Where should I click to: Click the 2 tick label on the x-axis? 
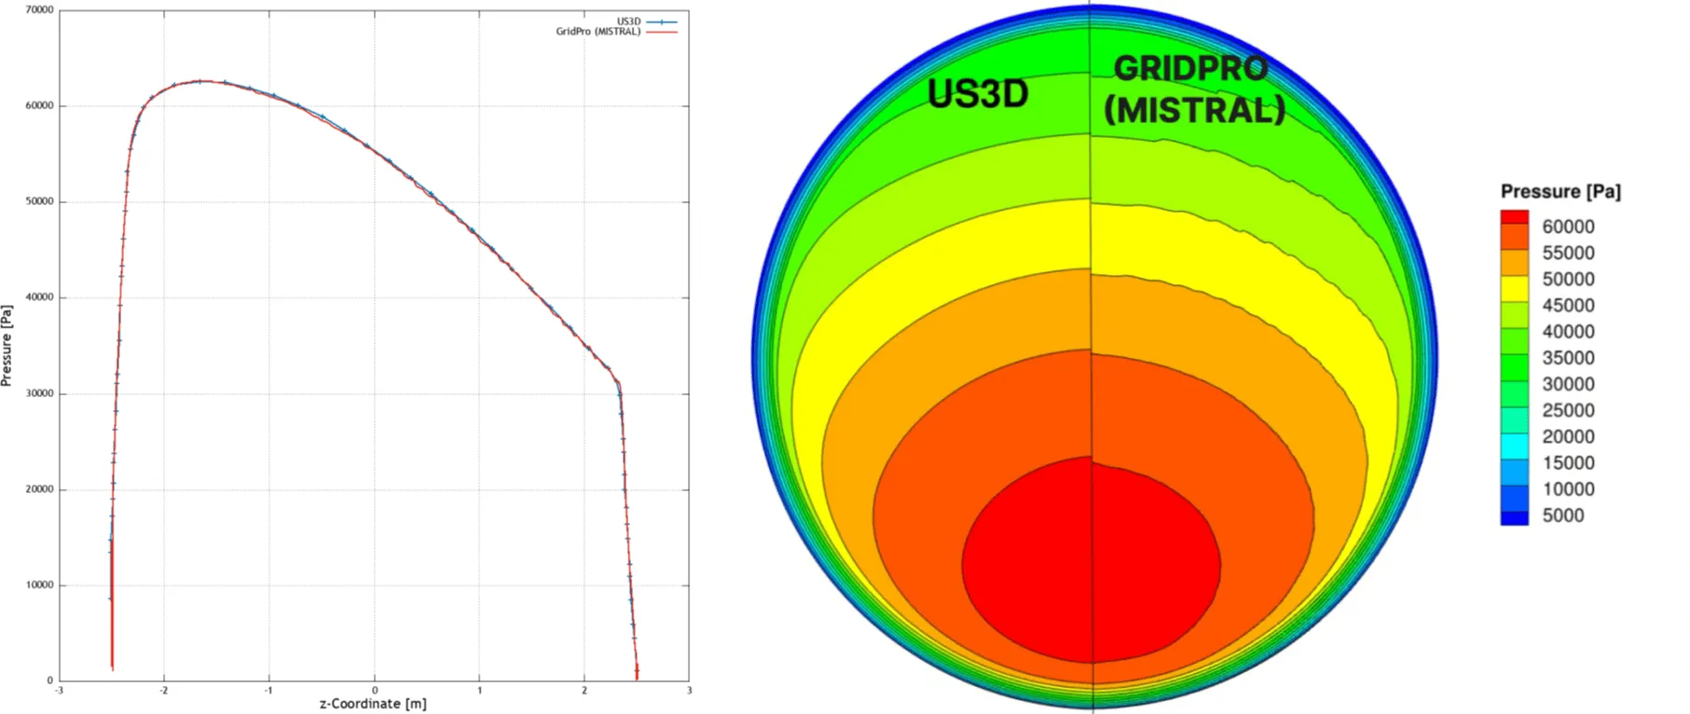click(584, 691)
